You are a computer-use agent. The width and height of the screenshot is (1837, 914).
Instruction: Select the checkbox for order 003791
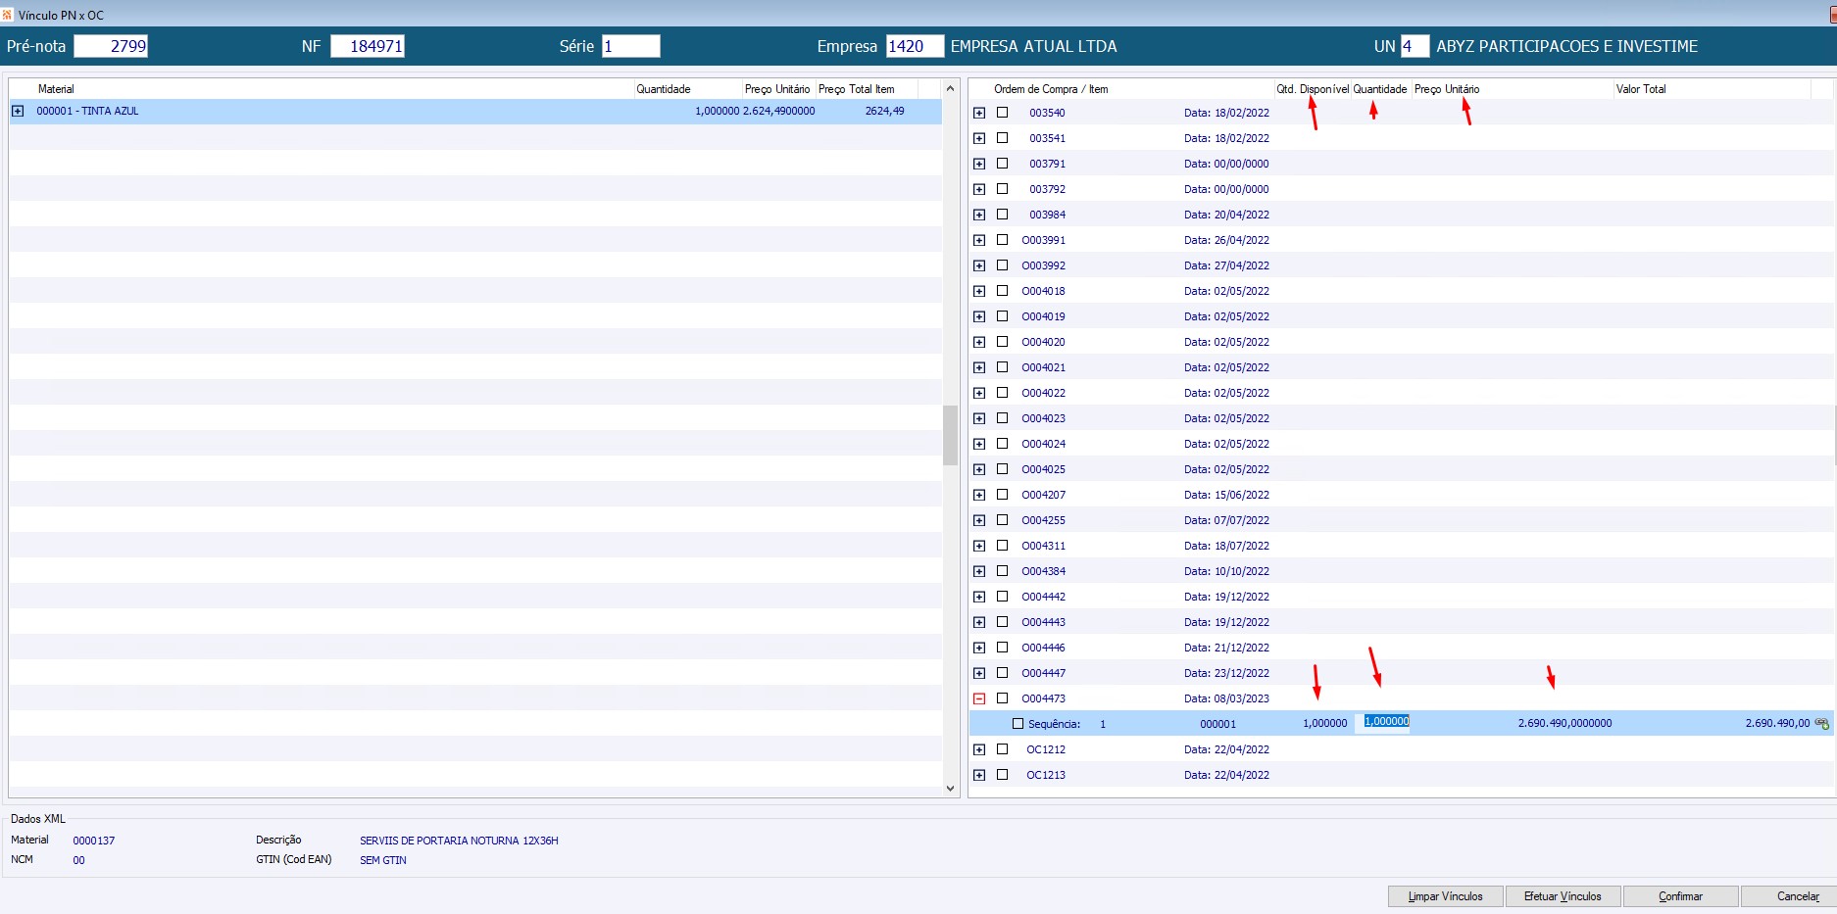click(1002, 164)
